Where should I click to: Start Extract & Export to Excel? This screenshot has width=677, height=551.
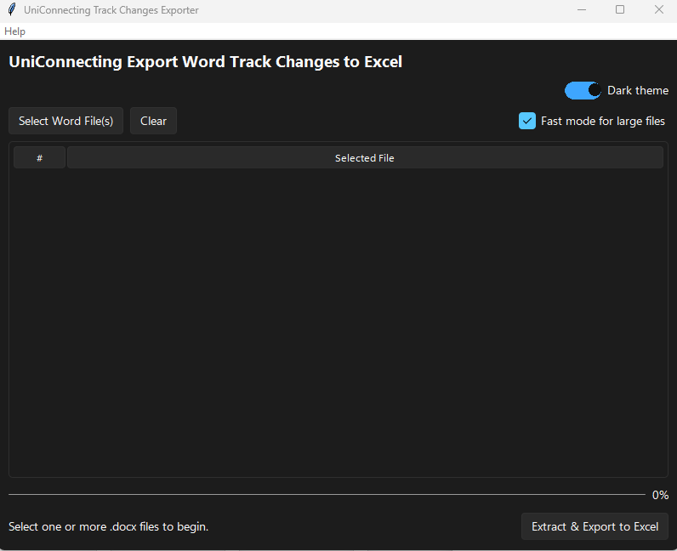pyautogui.click(x=595, y=526)
